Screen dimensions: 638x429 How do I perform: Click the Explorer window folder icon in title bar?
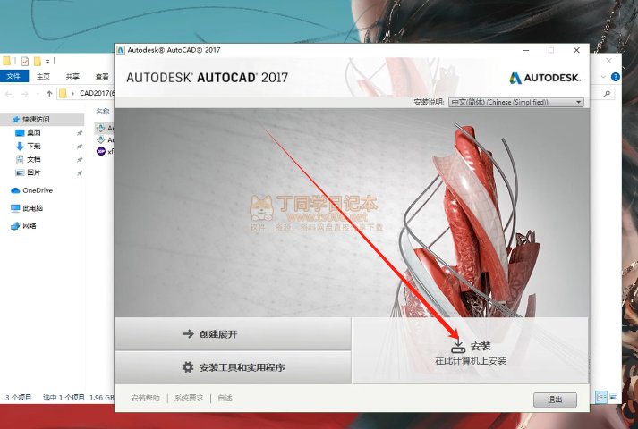6,61
